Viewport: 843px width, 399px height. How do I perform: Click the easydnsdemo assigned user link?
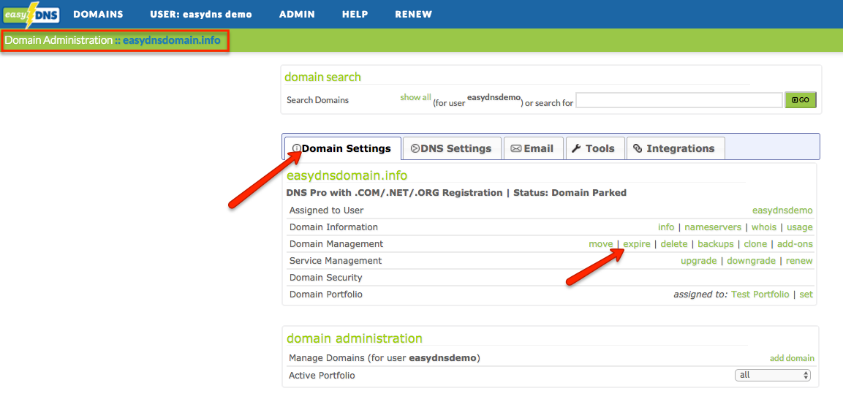[782, 210]
